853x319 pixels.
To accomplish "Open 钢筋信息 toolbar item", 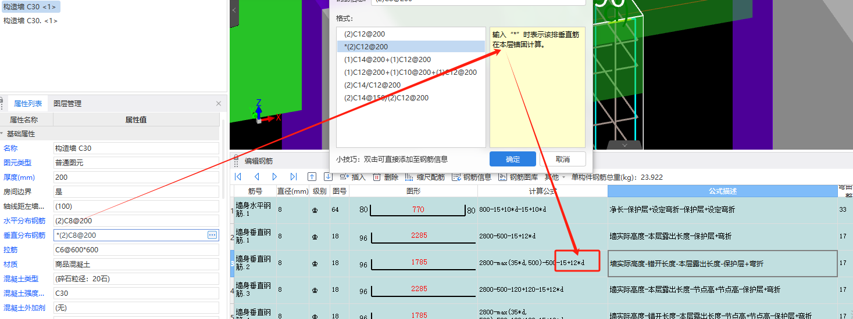I will [x=471, y=177].
